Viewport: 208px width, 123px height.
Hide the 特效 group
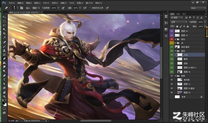172,39
